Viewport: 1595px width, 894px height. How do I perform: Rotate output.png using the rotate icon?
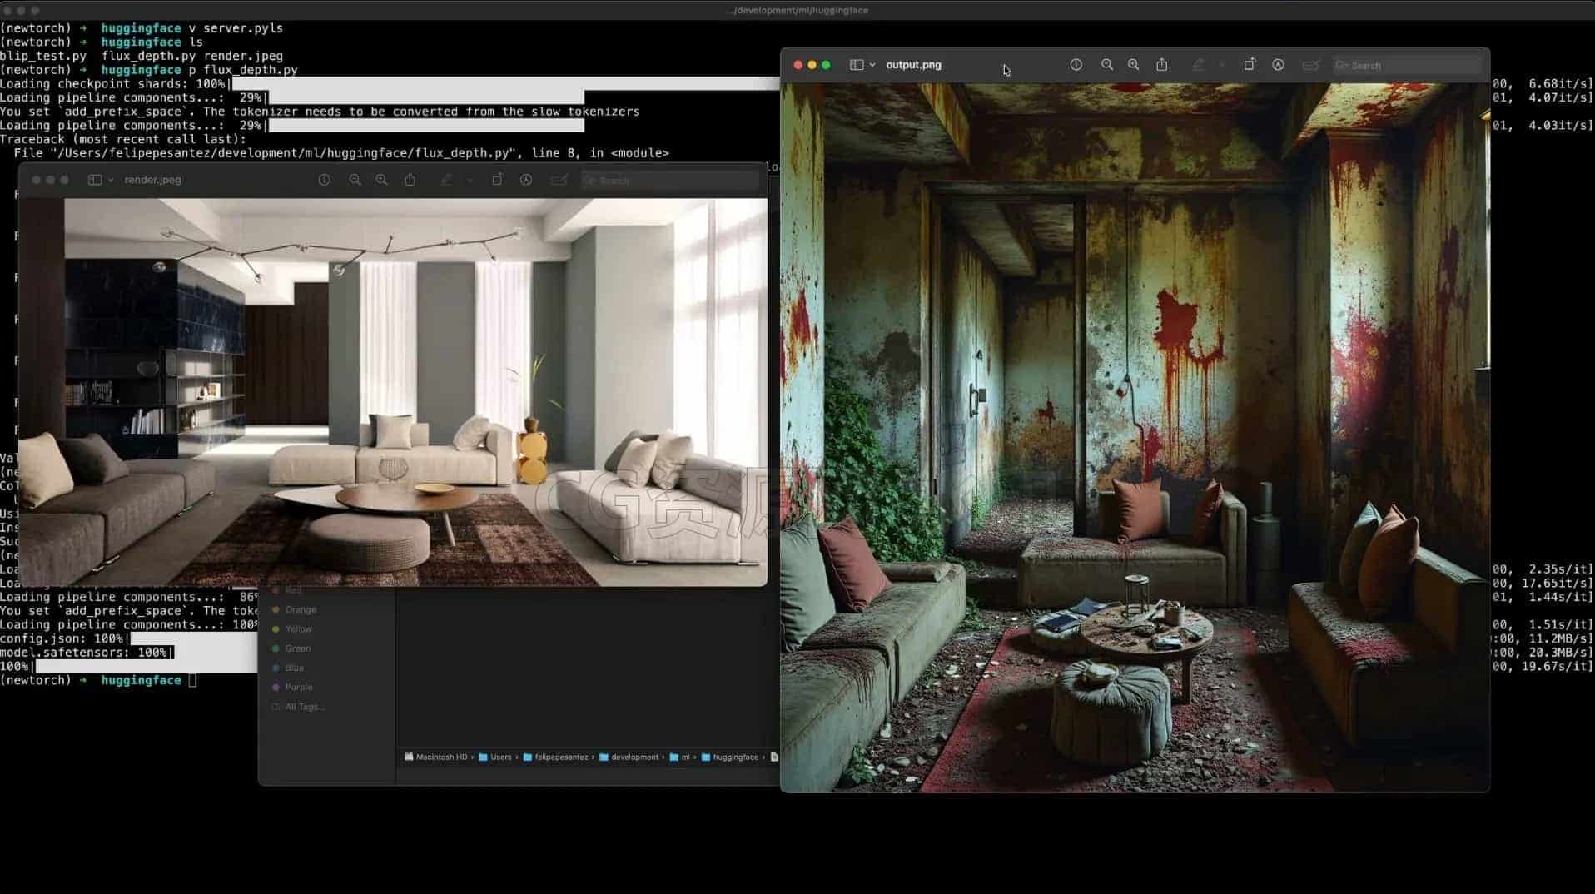pyautogui.click(x=1249, y=65)
